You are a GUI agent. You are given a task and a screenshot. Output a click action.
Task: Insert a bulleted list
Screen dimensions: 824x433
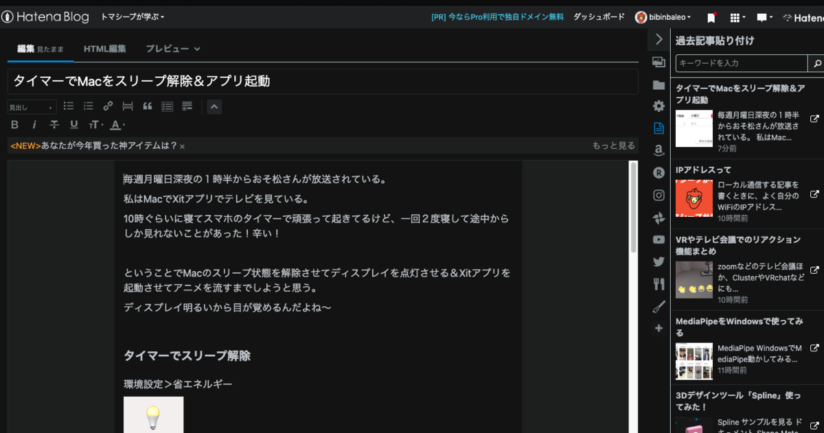[69, 106]
